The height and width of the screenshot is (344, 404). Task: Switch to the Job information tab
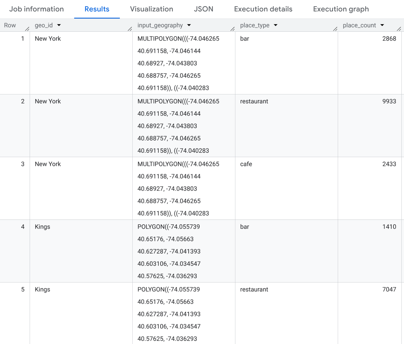[36, 9]
